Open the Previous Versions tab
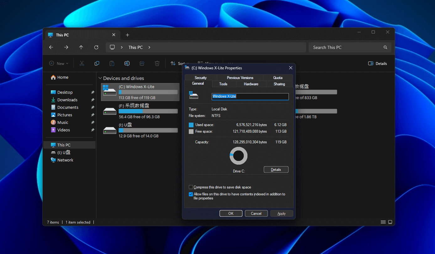This screenshot has height=254, width=435. coord(240,77)
